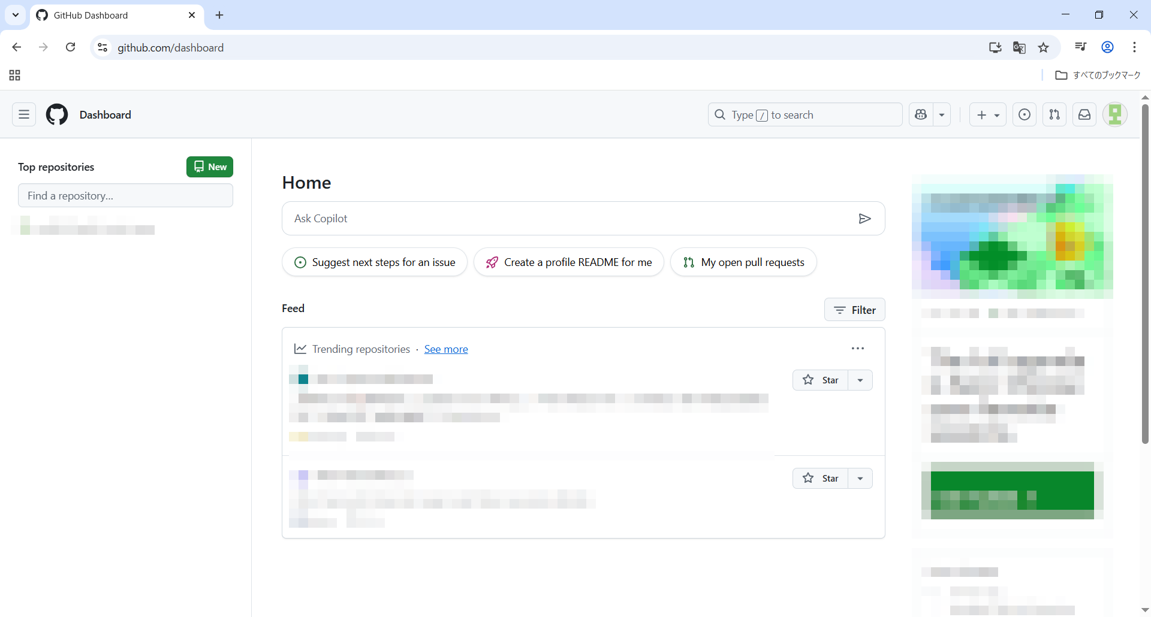Click the user profile avatar
1151x617 pixels.
coord(1115,114)
